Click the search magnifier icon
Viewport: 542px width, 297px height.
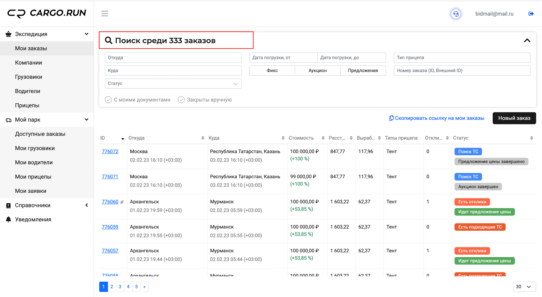point(108,40)
